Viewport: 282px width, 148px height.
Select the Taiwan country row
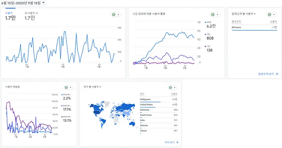159,131
